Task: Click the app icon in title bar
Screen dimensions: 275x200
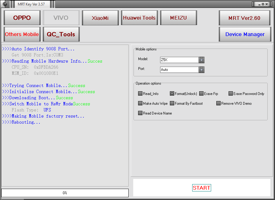Action: [x=5, y=4]
